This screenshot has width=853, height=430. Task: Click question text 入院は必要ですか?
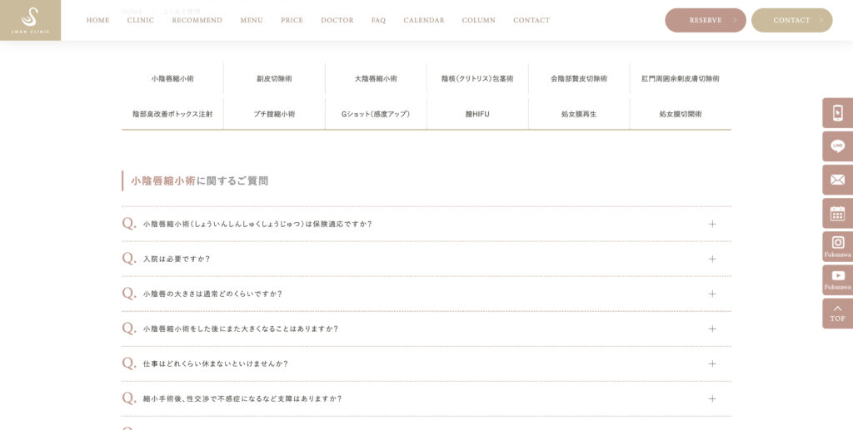[x=177, y=259]
